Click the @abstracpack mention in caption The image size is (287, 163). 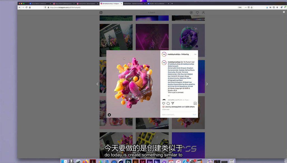[x=173, y=66]
